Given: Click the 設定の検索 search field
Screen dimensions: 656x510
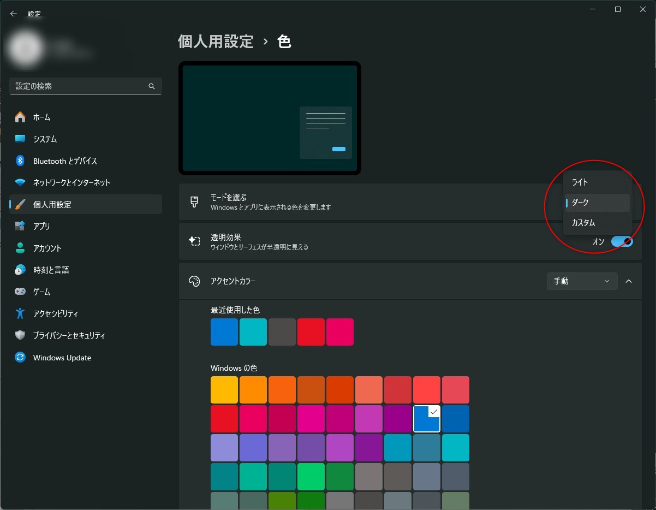Looking at the screenshot, I should coord(86,86).
